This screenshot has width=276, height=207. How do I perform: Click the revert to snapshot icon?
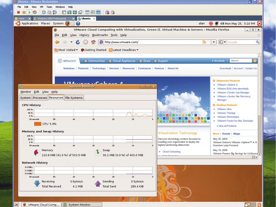pyautogui.click(x=49, y=12)
